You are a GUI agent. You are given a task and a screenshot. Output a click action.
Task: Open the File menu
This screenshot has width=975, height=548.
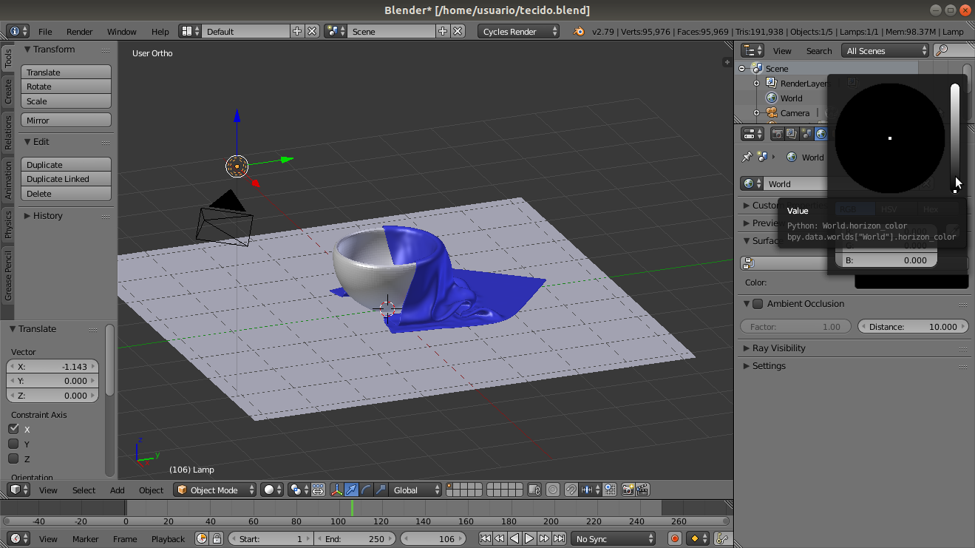pos(45,31)
